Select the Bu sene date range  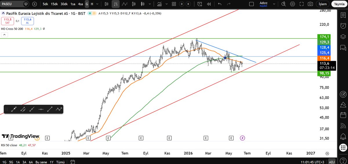pyautogui.click(x=41, y=162)
